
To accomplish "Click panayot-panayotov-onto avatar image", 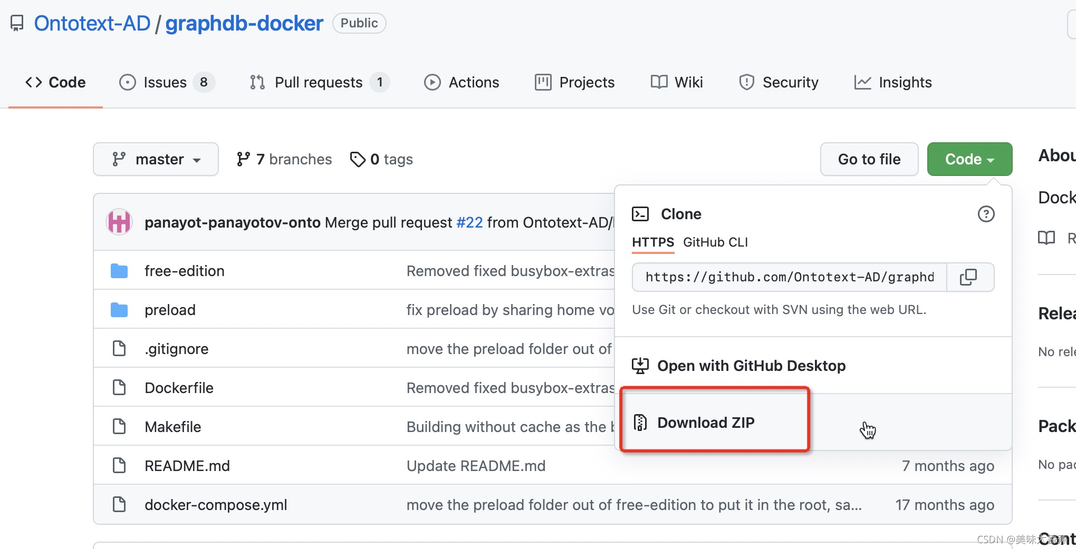I will 119,222.
